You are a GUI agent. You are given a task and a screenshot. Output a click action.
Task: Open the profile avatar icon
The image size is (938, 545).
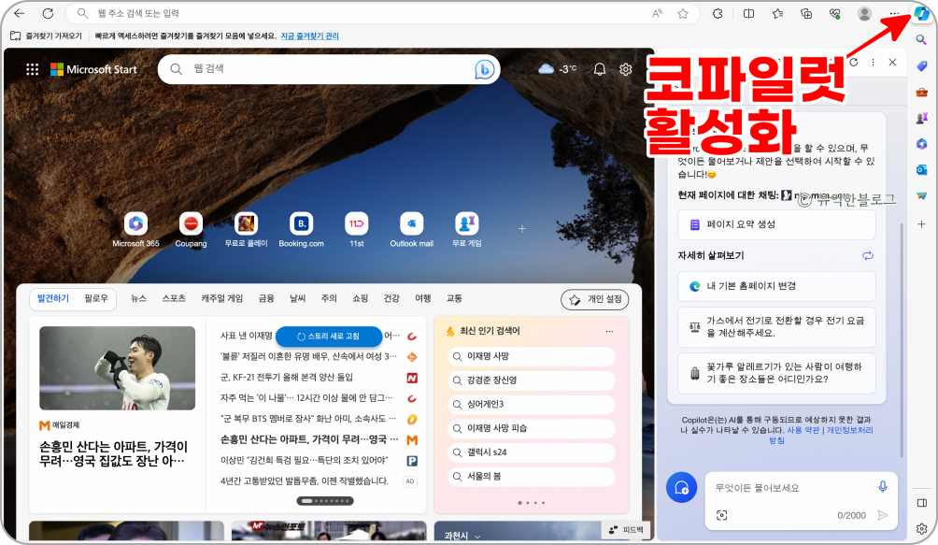[x=864, y=13]
